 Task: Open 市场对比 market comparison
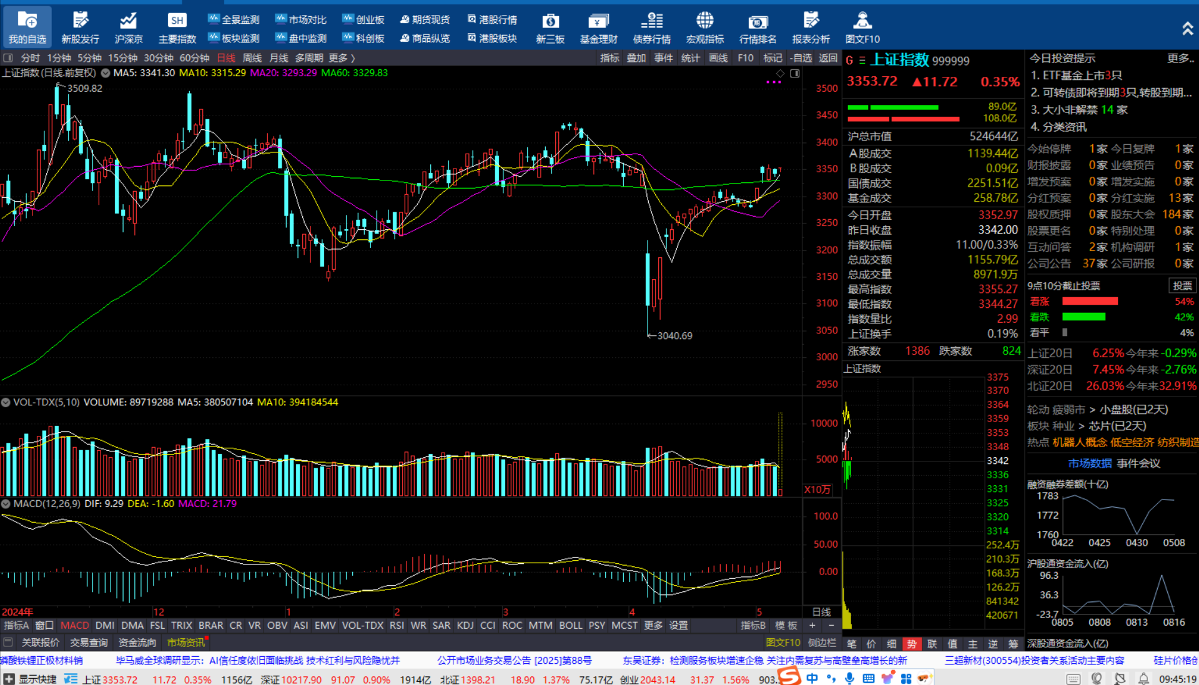pos(301,19)
